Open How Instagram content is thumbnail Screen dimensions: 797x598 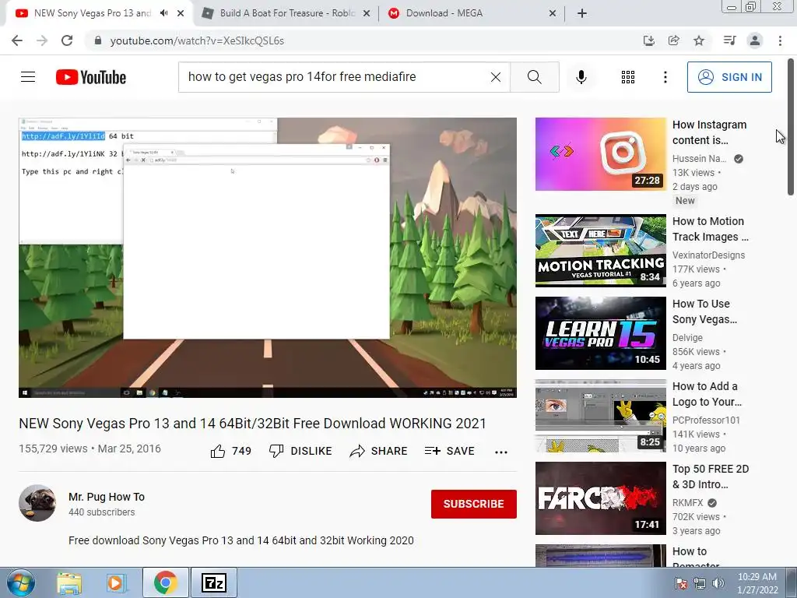[601, 154]
